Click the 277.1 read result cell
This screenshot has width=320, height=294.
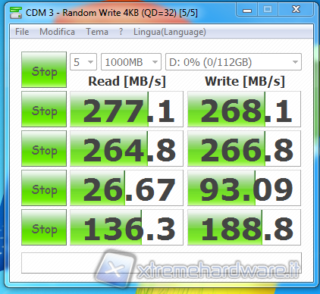(x=127, y=109)
